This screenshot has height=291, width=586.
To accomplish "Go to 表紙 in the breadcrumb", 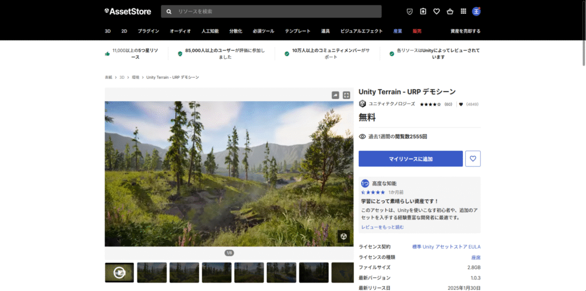I will [x=108, y=77].
